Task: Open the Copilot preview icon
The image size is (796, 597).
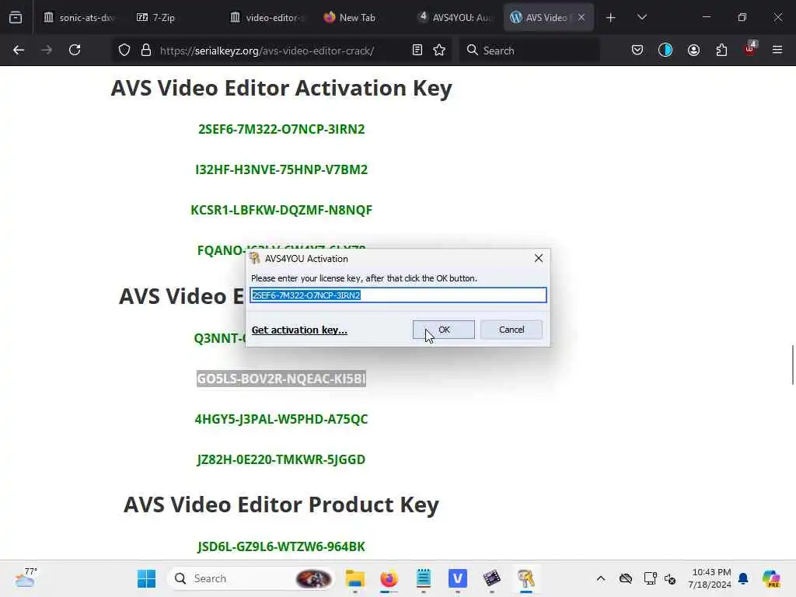Action: coord(771,578)
